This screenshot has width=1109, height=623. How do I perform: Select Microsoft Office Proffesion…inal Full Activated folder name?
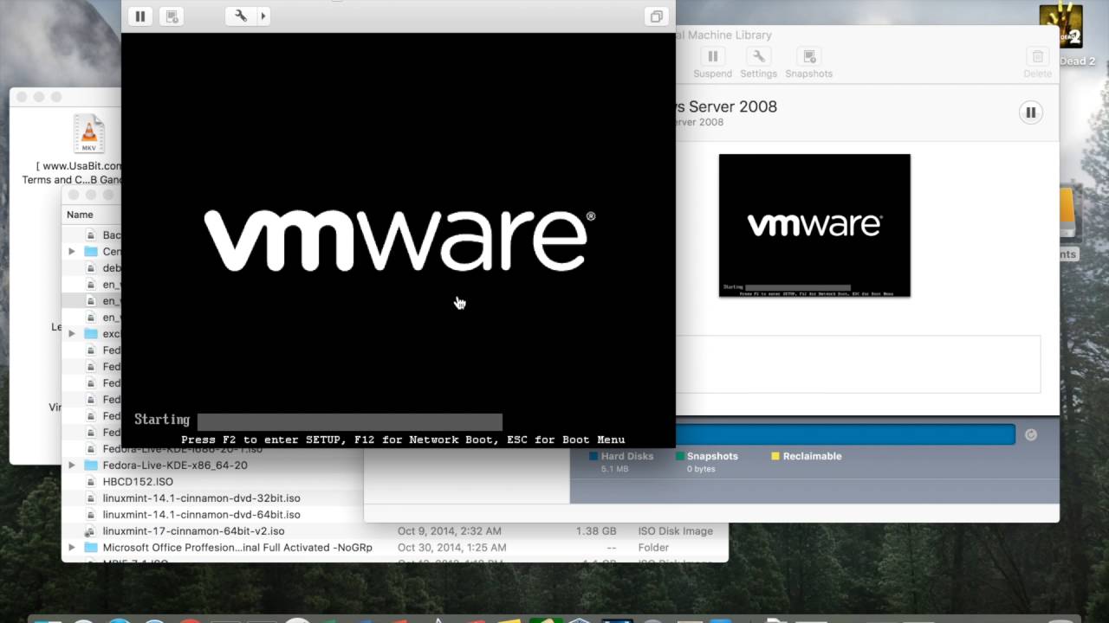(x=237, y=548)
